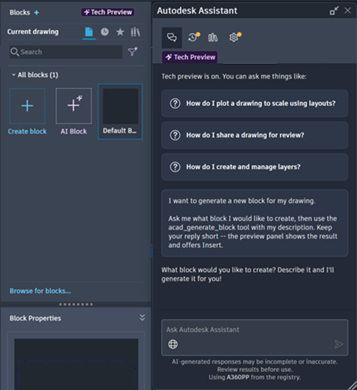
Task: Click the globe icon in Assistant input
Action: [173, 344]
